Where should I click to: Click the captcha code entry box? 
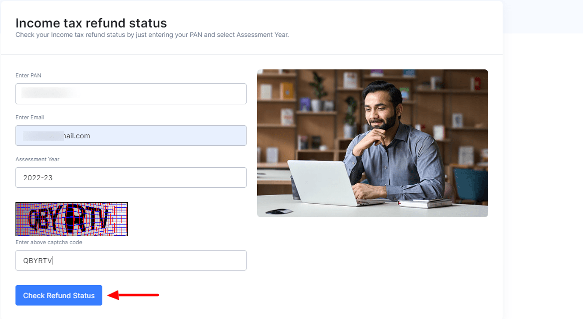click(x=131, y=260)
